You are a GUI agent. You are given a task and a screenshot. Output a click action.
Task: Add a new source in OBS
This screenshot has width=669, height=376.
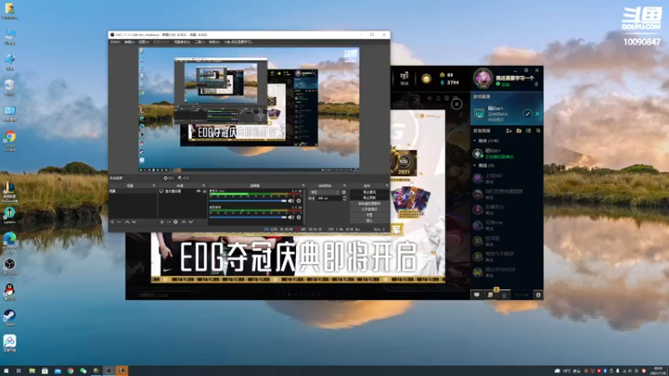point(161,222)
